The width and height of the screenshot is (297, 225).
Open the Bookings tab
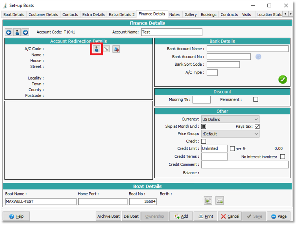coord(208,15)
